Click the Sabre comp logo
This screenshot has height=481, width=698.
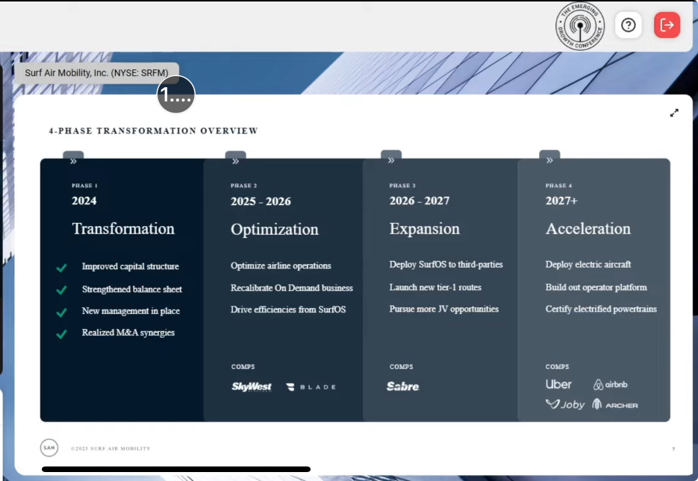coord(403,386)
